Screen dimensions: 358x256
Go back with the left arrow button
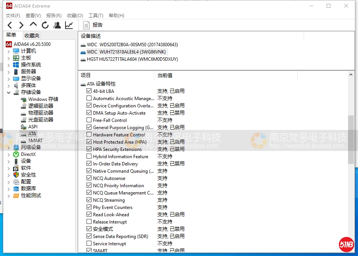[10, 25]
